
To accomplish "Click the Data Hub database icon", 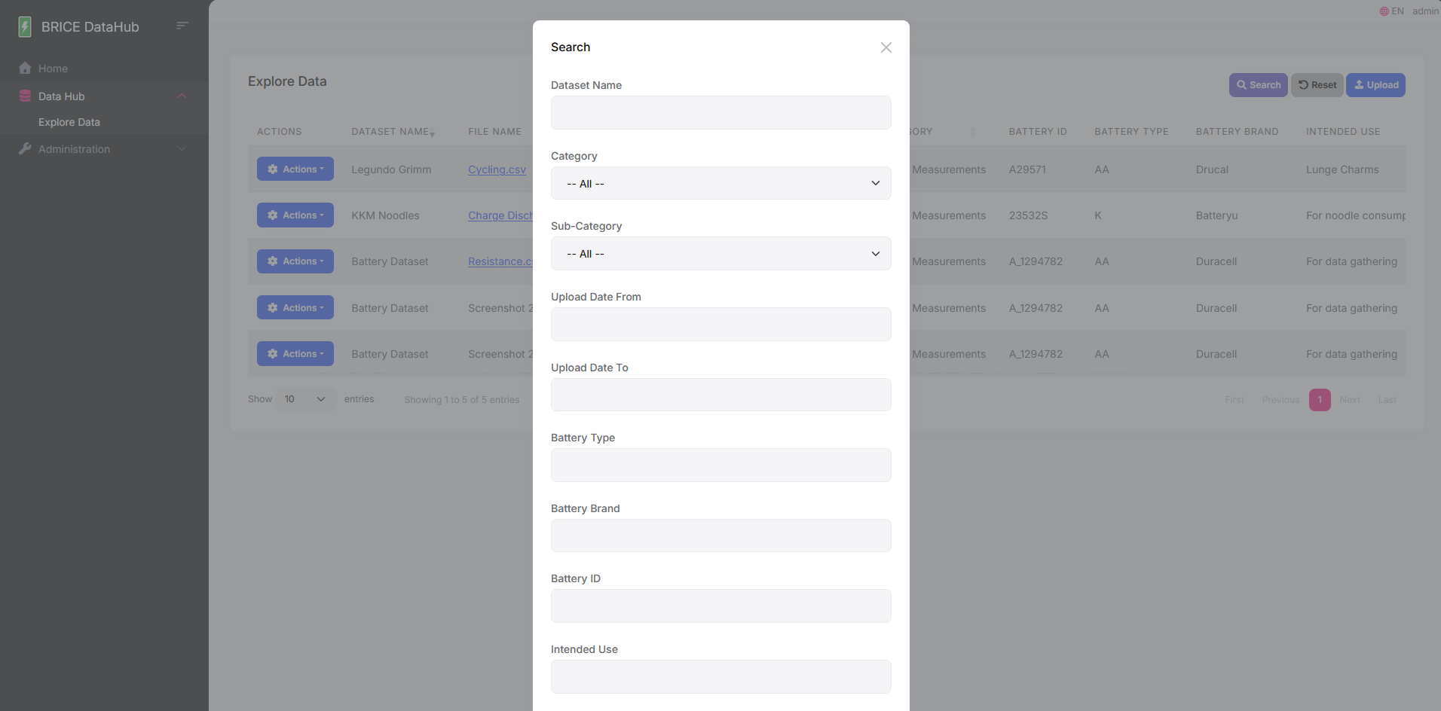I will click(x=25, y=96).
